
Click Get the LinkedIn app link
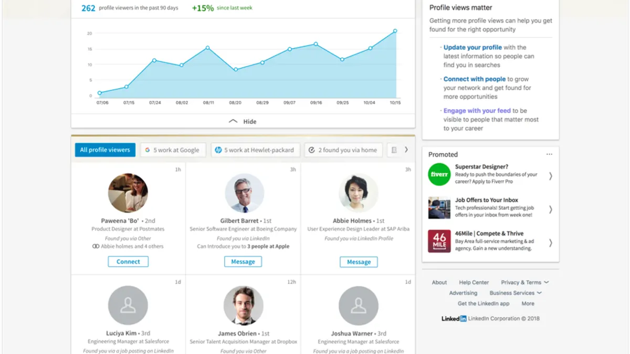point(484,303)
